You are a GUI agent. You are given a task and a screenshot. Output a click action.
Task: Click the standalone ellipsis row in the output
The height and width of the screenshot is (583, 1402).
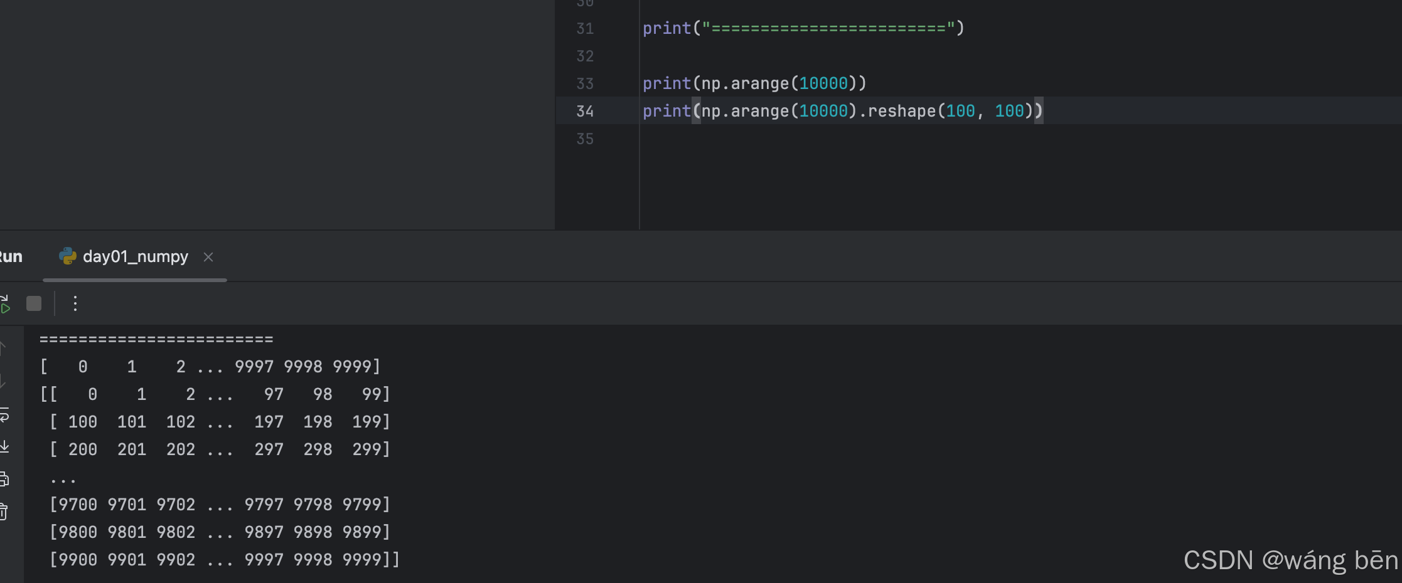click(63, 481)
